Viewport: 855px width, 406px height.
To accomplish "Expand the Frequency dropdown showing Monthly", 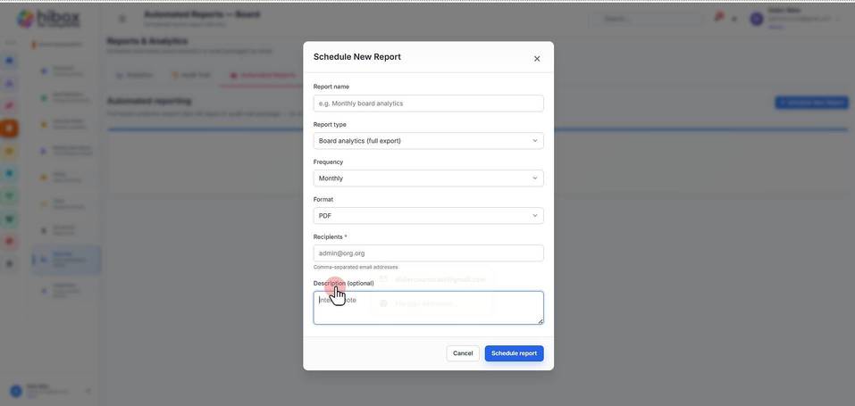I will pyautogui.click(x=428, y=178).
